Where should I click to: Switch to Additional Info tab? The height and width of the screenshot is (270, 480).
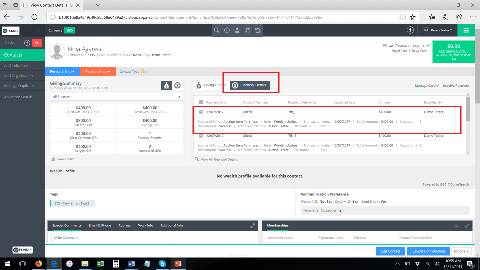(171, 225)
